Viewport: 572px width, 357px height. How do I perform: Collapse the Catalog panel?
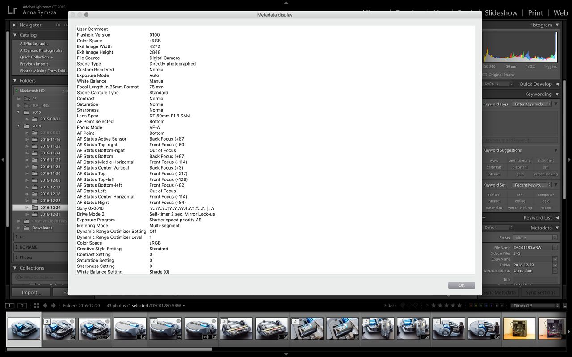pyautogui.click(x=15, y=35)
